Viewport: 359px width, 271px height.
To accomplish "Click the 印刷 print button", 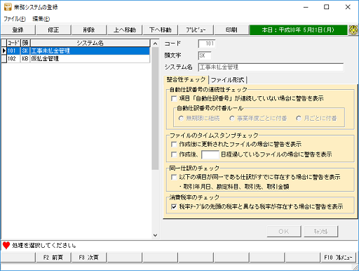I will tap(231, 30).
